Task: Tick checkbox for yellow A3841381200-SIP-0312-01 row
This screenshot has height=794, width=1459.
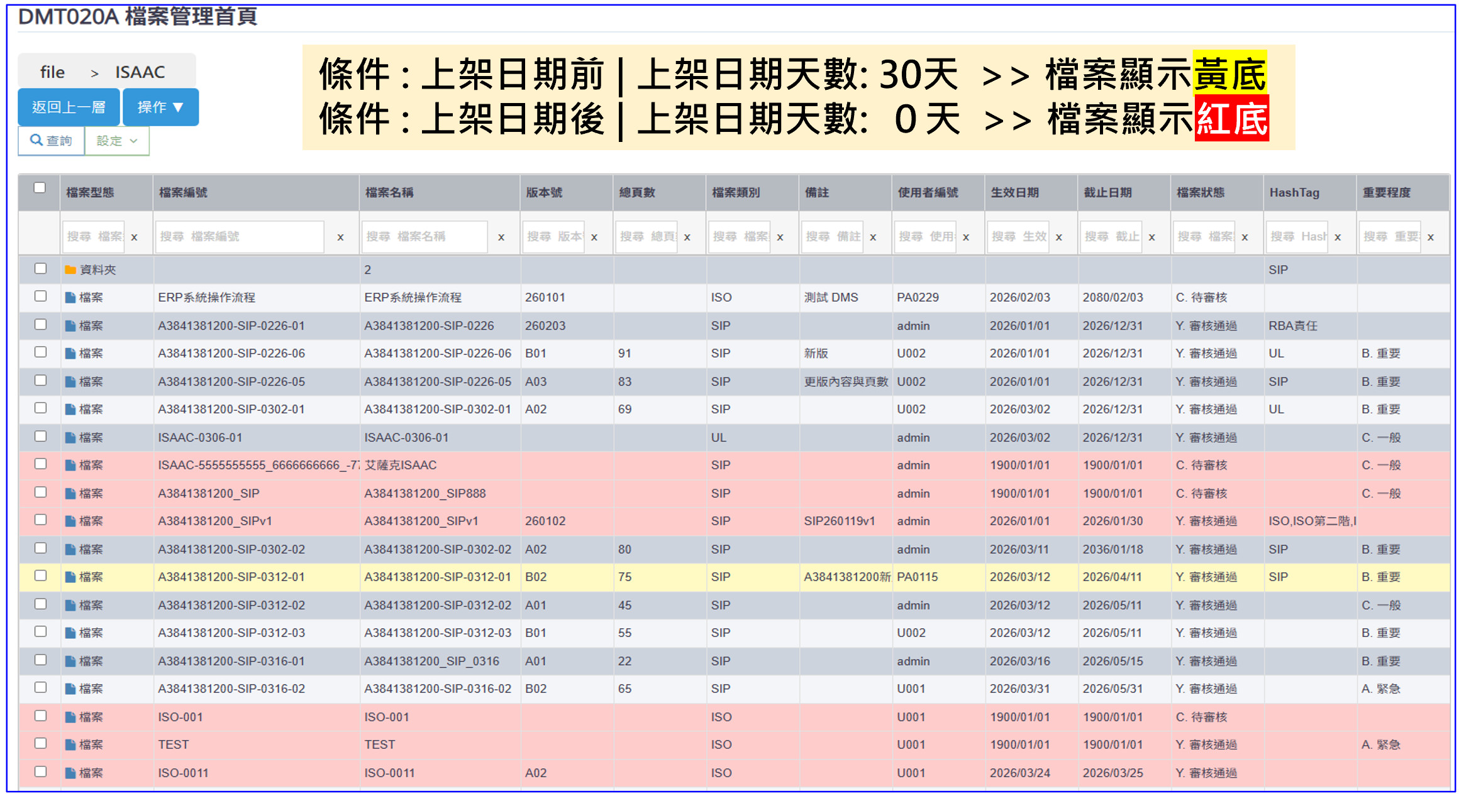Action: point(40,576)
